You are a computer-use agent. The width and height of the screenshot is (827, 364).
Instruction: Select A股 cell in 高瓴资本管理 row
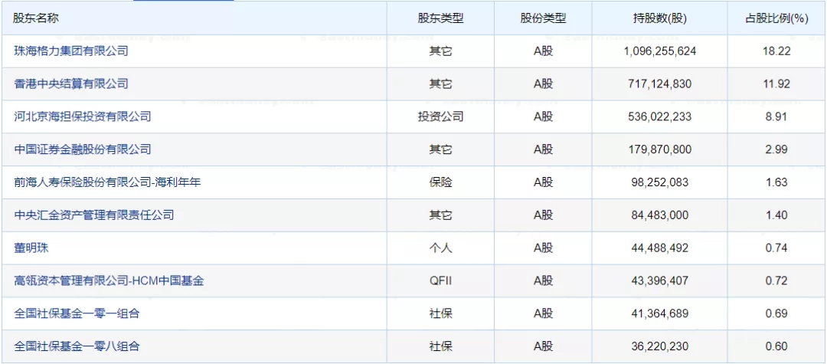coord(543,280)
